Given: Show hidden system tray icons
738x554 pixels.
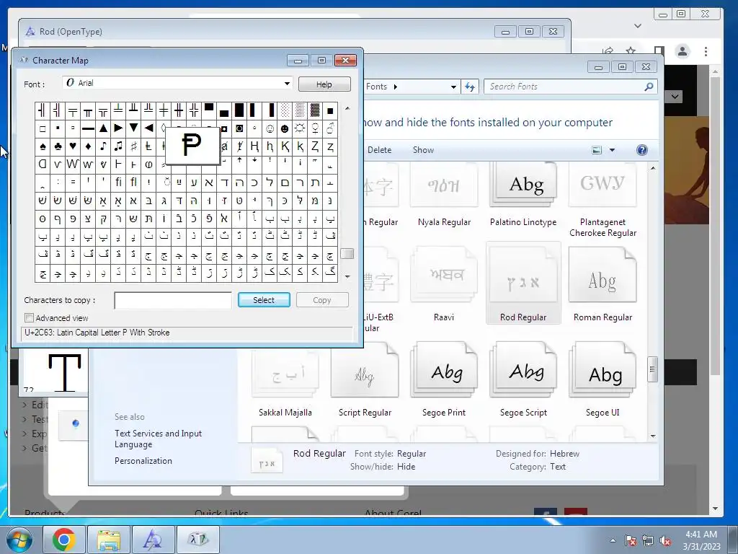Looking at the screenshot, I should coord(613,540).
